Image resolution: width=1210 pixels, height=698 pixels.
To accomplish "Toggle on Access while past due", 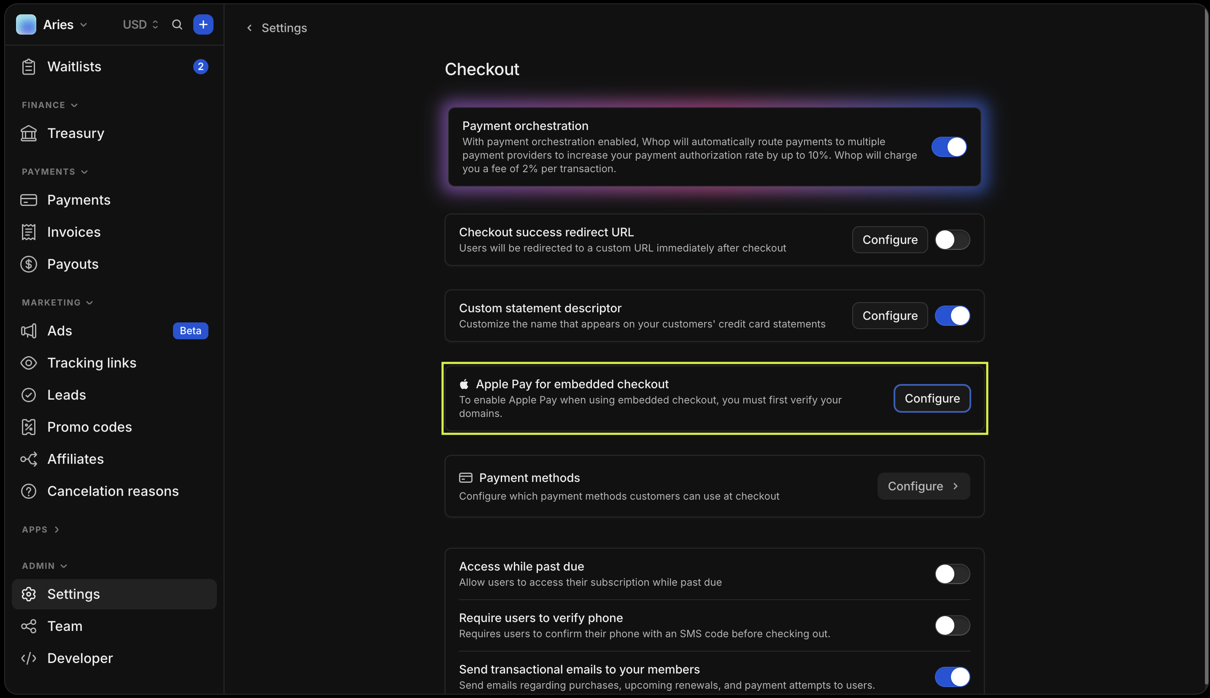I will coord(952,574).
